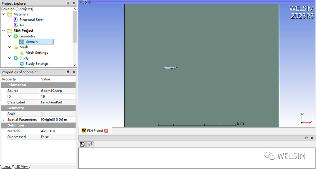The height and width of the screenshot is (169, 316).
Task: Click the ID value 19
Action: click(x=58, y=97)
